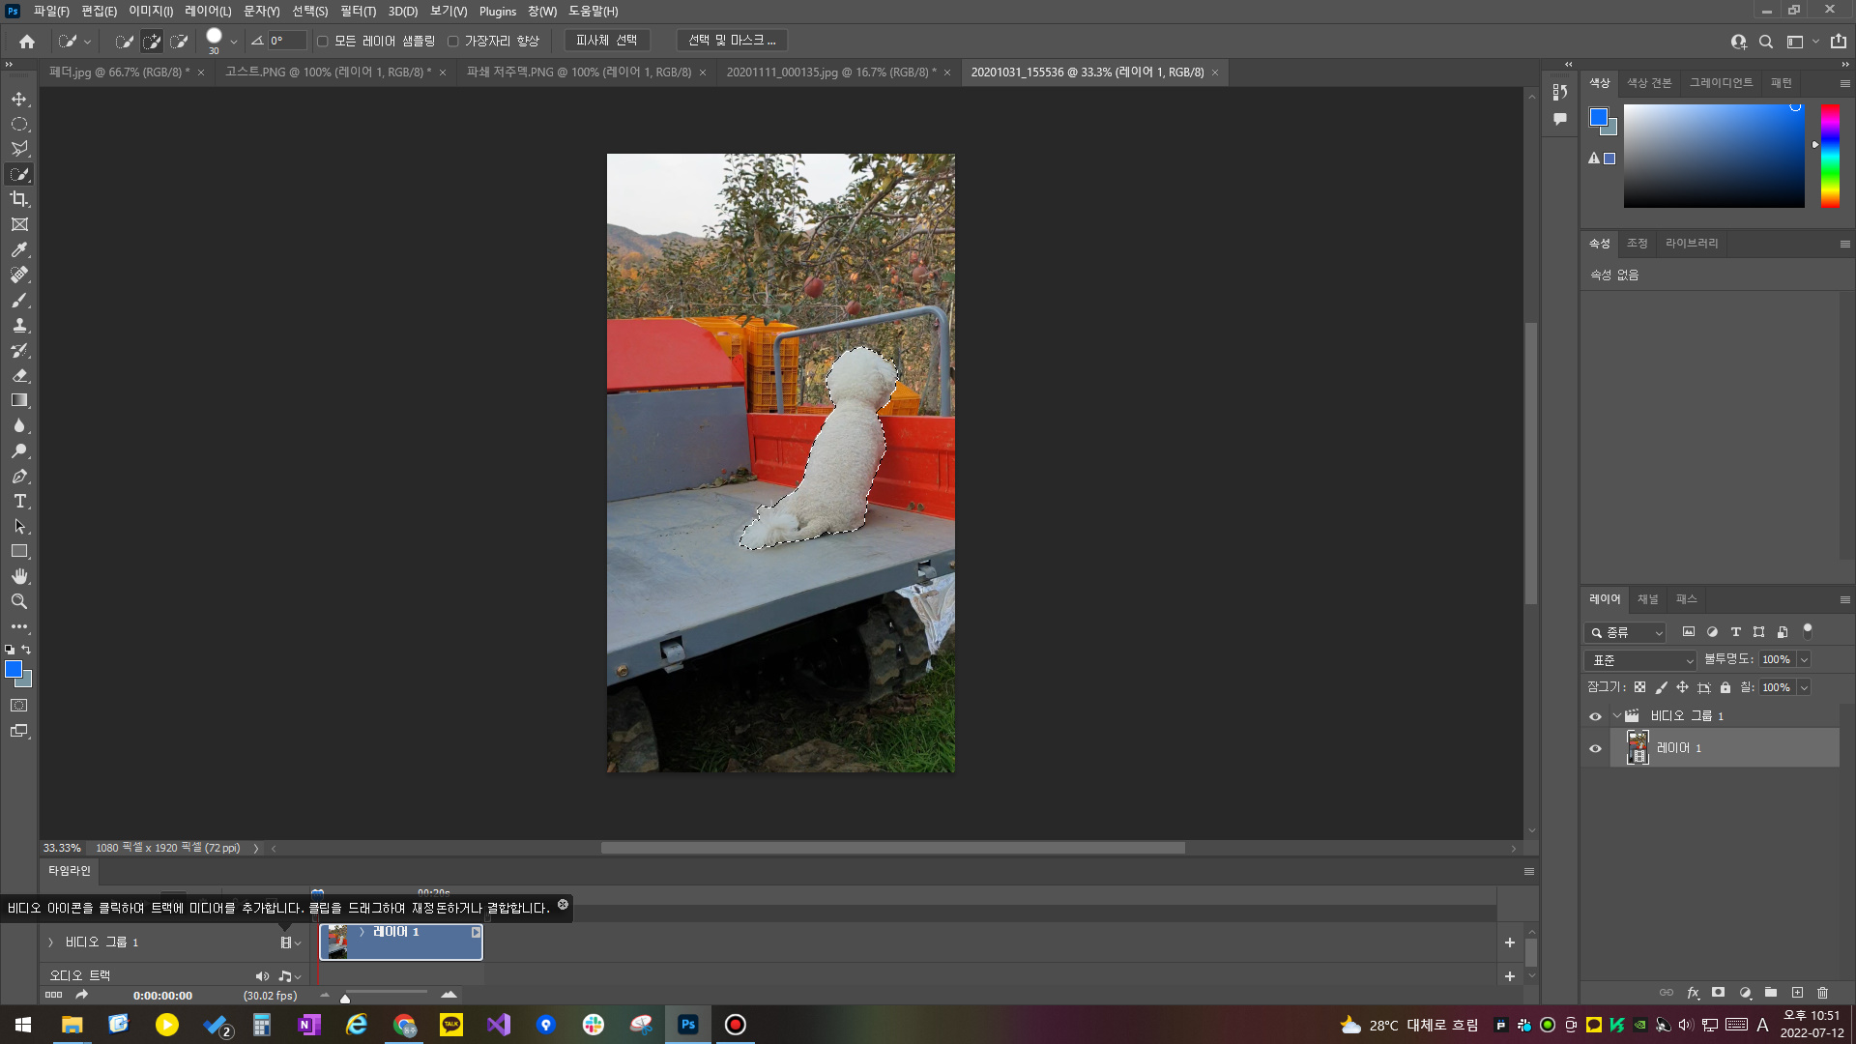Hide the 레이어 1 layer visibility

(x=1595, y=748)
